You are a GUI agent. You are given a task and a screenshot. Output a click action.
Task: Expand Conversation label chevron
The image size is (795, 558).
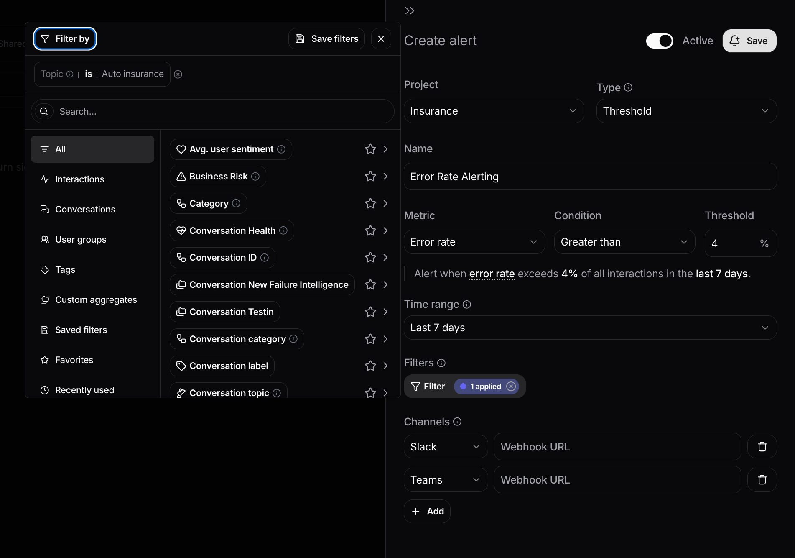pos(385,366)
